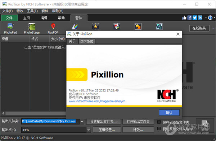This screenshot has height=141, width=216.
Task: Click 设置输出文件夹 button
Action: tap(103, 122)
